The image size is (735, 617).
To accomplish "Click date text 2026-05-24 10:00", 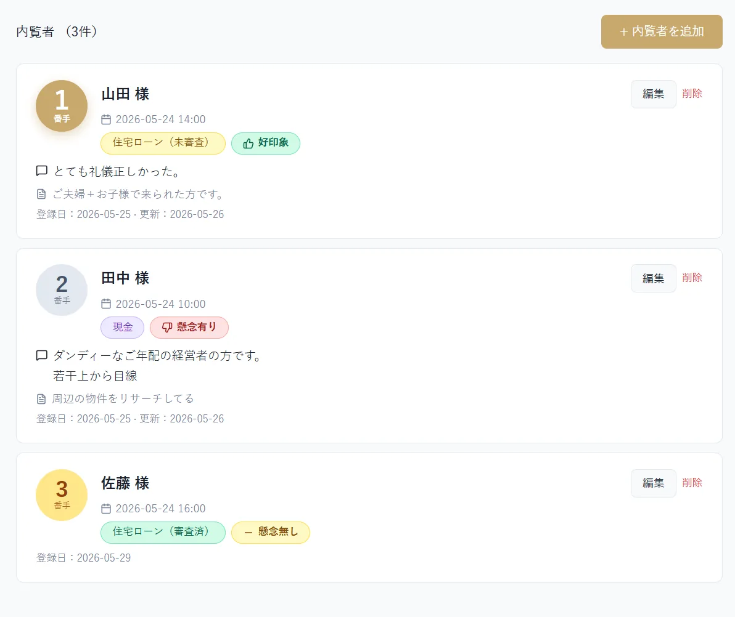I will pos(160,304).
